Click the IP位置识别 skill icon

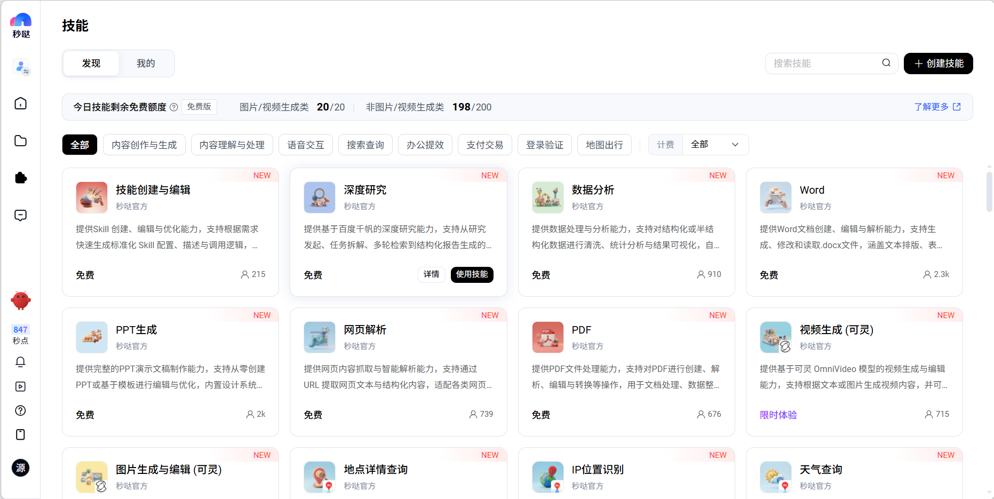[x=548, y=477]
